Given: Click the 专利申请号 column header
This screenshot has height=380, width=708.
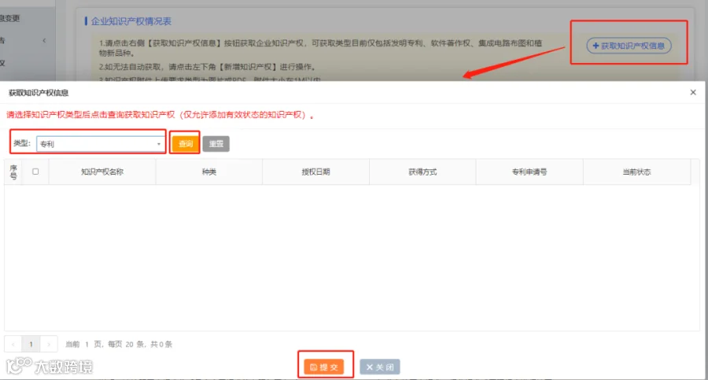Looking at the screenshot, I should click(x=529, y=172).
